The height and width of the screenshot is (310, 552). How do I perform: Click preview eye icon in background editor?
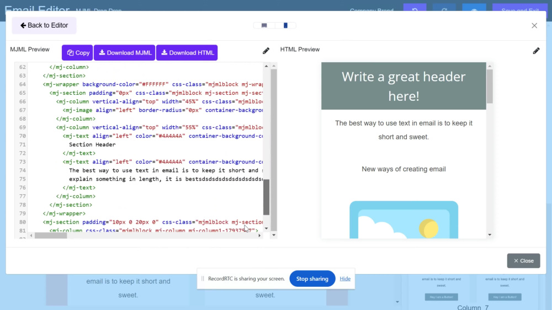(x=474, y=10)
